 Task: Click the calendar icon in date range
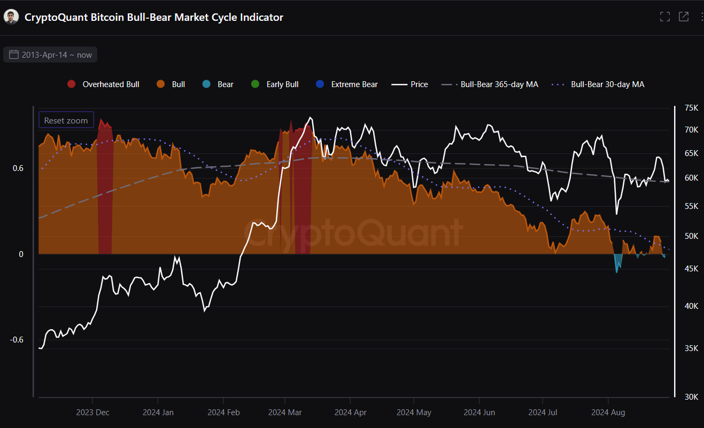14,55
